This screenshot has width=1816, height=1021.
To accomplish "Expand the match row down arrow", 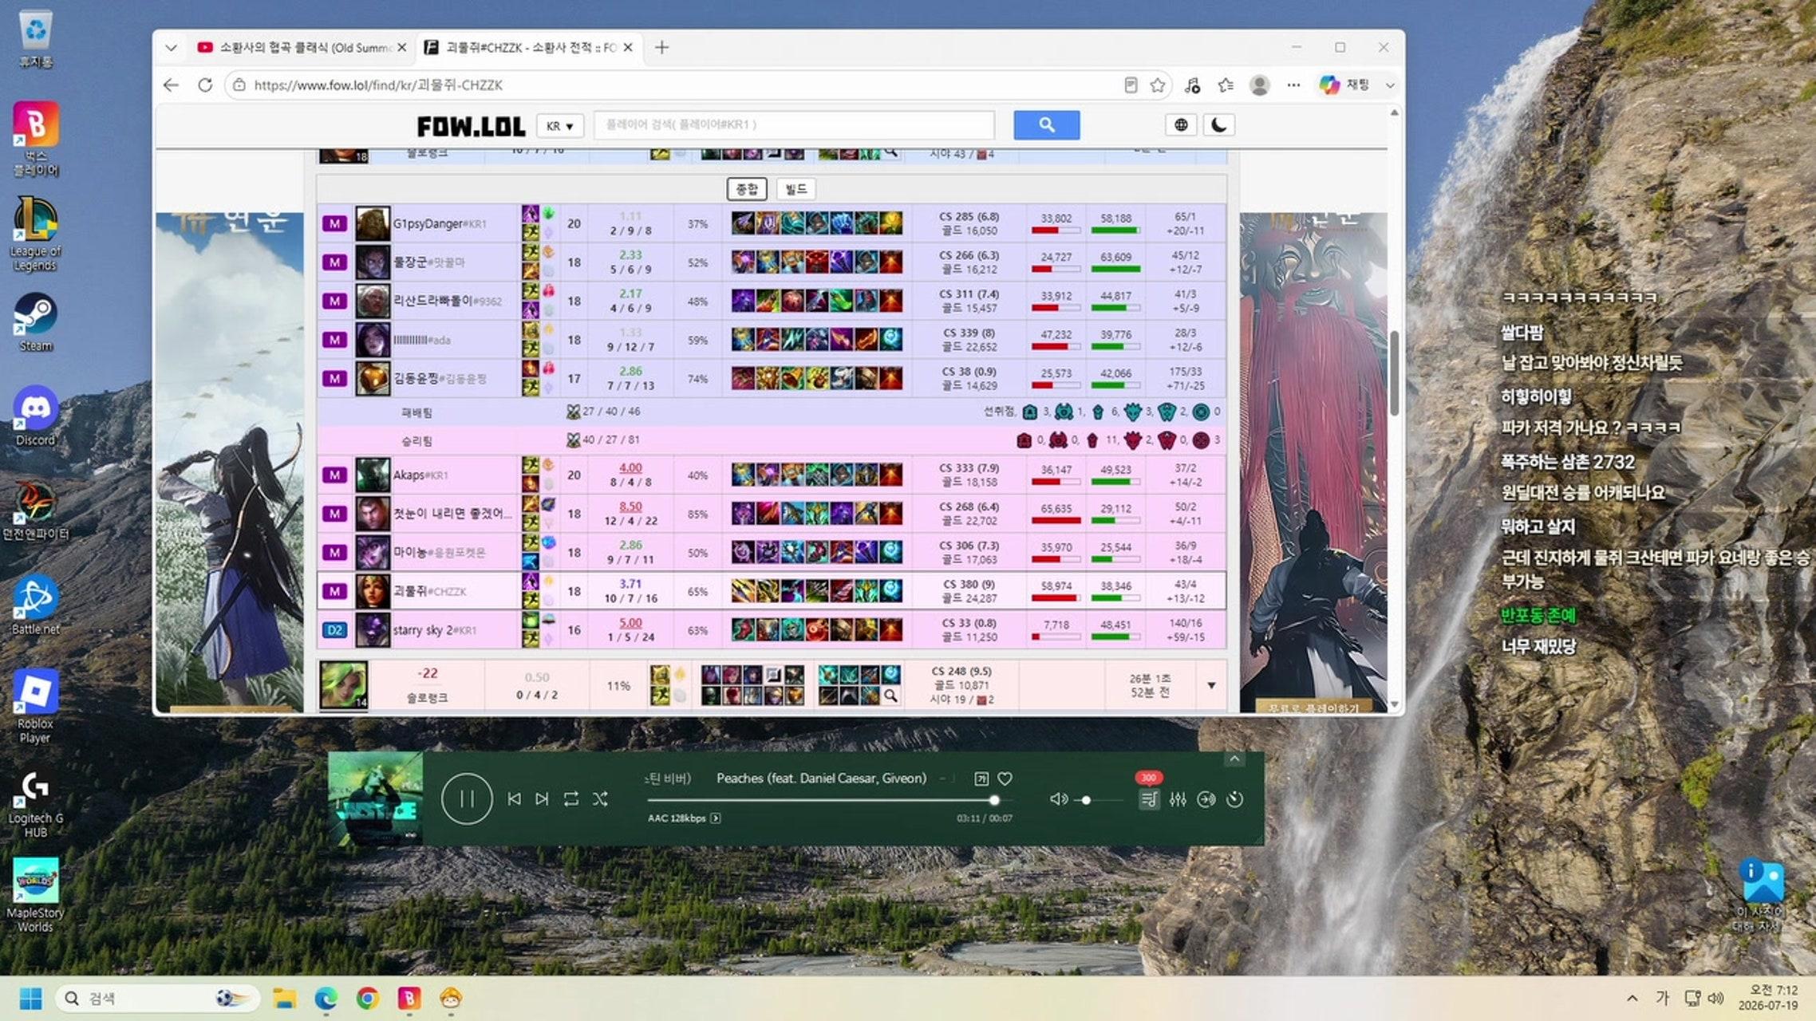I will 1211,685.
